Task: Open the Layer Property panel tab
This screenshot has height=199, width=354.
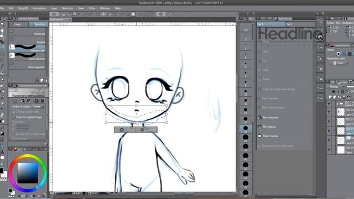Action: click(x=340, y=45)
